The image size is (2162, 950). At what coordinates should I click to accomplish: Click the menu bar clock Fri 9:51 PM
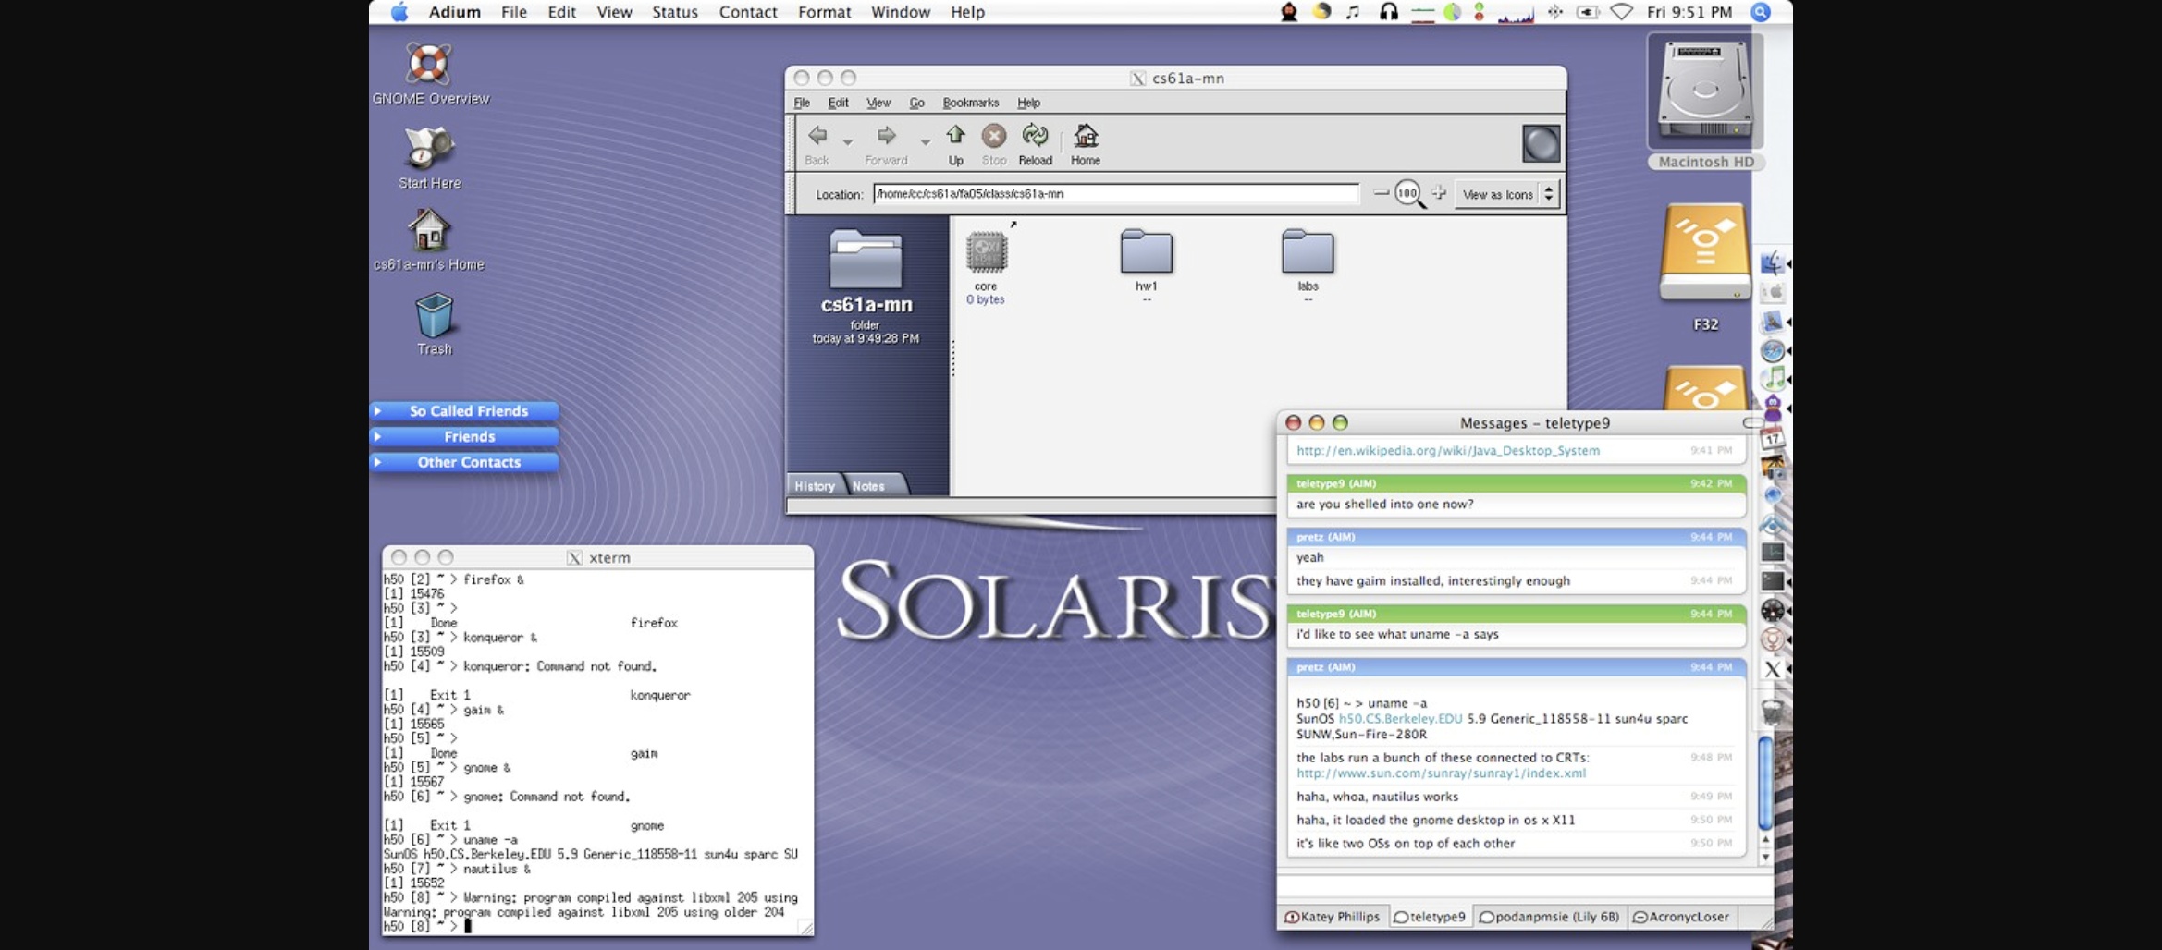point(1689,12)
